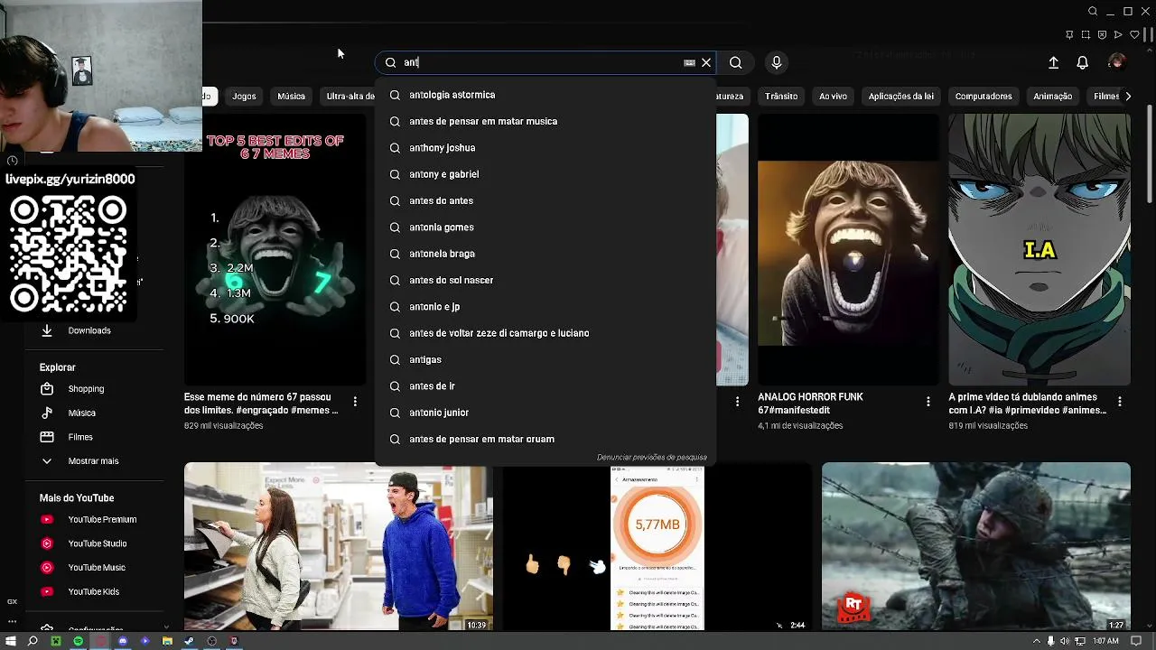Open Música in the Explorar section
Screen dimensions: 1156x650
(81, 413)
